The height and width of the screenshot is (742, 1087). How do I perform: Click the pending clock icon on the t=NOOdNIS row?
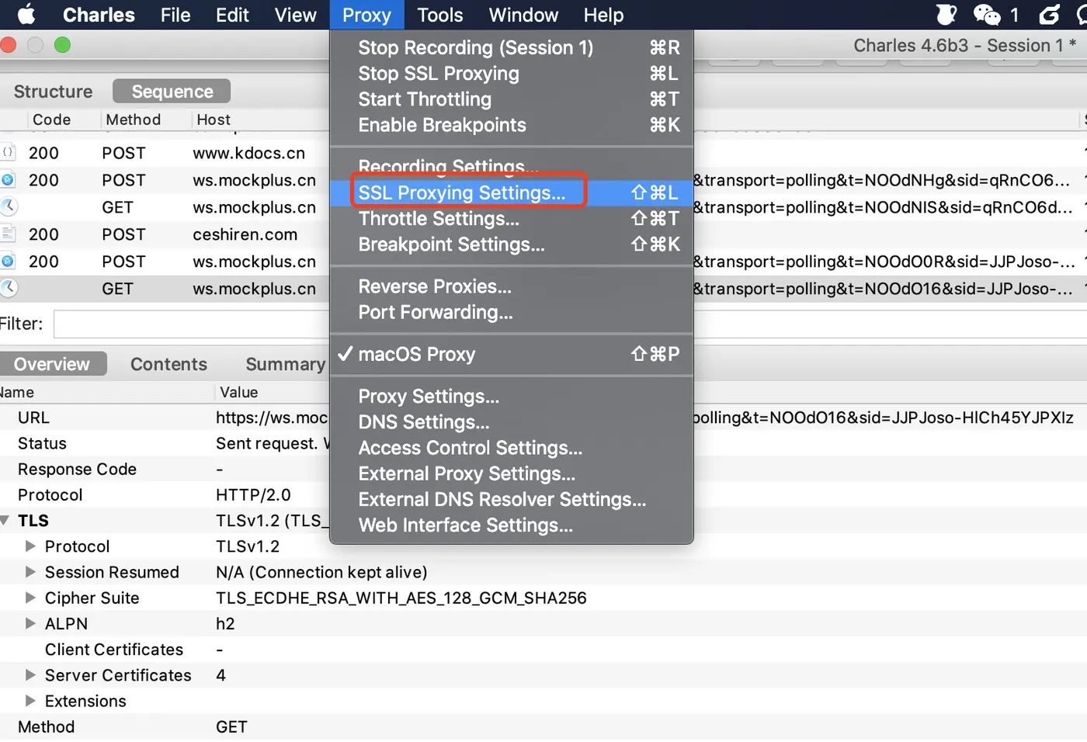click(x=8, y=207)
